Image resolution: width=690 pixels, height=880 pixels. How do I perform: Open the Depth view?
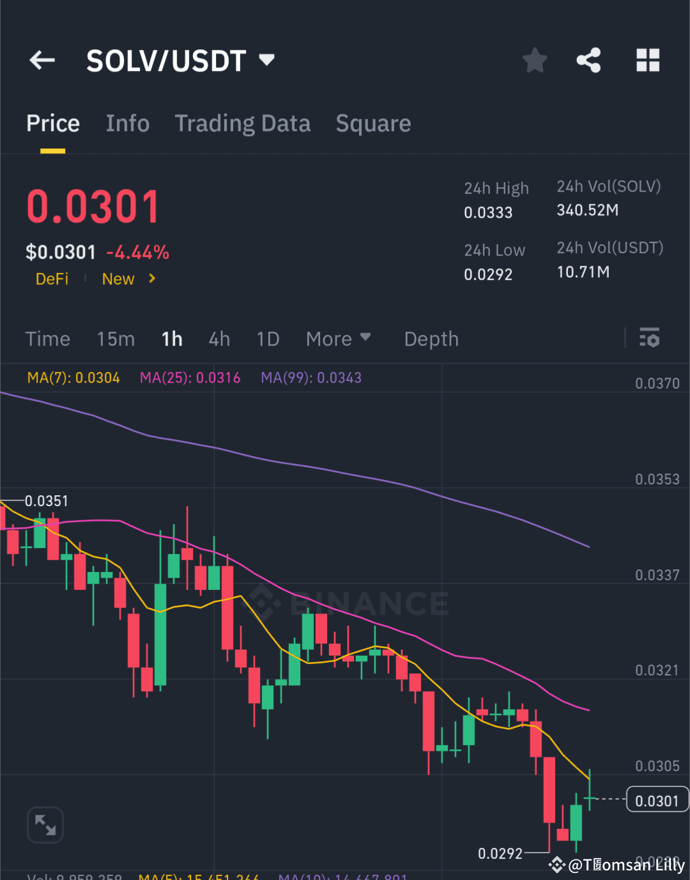(431, 339)
